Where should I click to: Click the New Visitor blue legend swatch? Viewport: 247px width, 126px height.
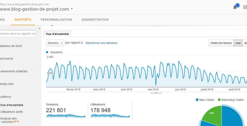pos(197,100)
